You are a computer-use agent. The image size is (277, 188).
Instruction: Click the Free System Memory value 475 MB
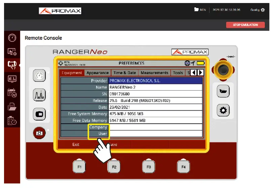pos(155,114)
